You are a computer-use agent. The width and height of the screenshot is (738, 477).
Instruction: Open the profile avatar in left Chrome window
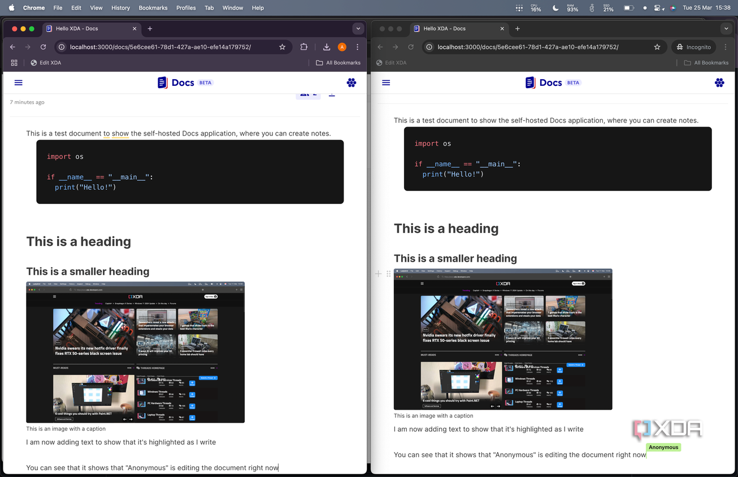tap(342, 47)
